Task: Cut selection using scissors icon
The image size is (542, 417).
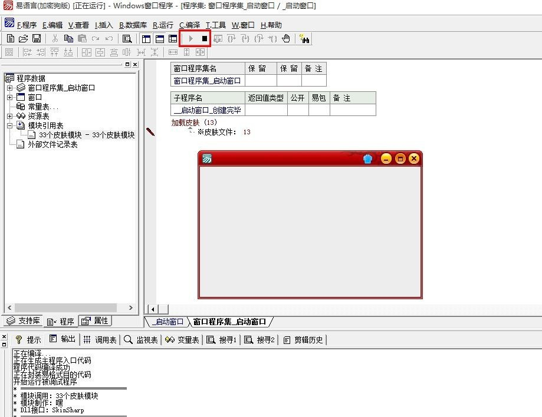Action: click(x=55, y=39)
